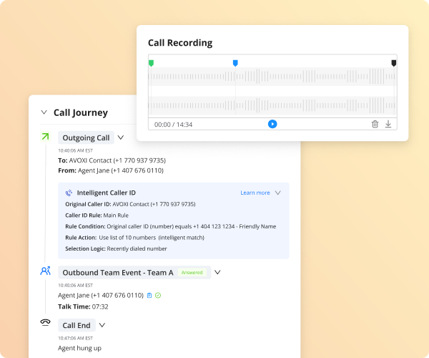This screenshot has width=429, height=358.
Task: Open the Learn more link
Action: click(x=255, y=193)
